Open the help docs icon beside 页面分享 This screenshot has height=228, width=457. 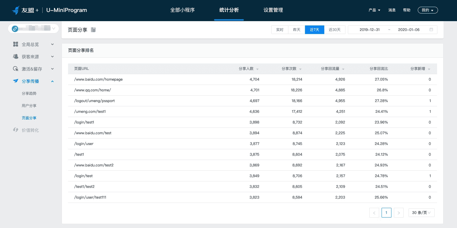(x=93, y=30)
